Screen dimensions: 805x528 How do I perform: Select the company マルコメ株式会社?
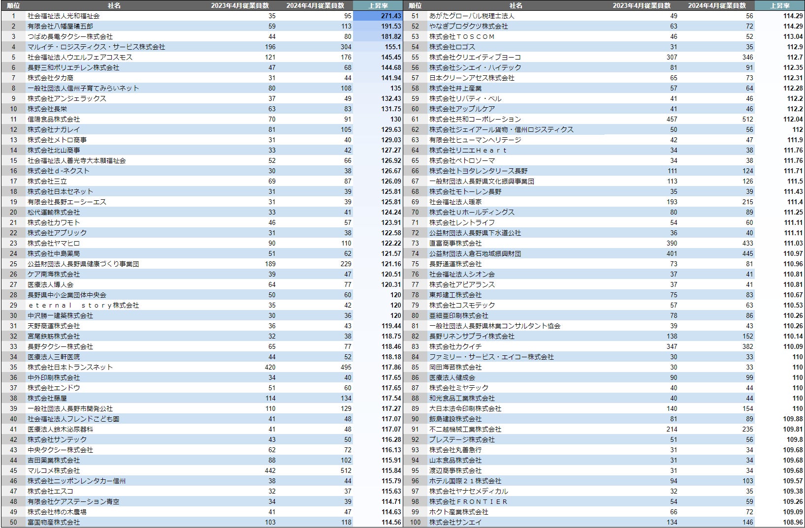pos(54,470)
